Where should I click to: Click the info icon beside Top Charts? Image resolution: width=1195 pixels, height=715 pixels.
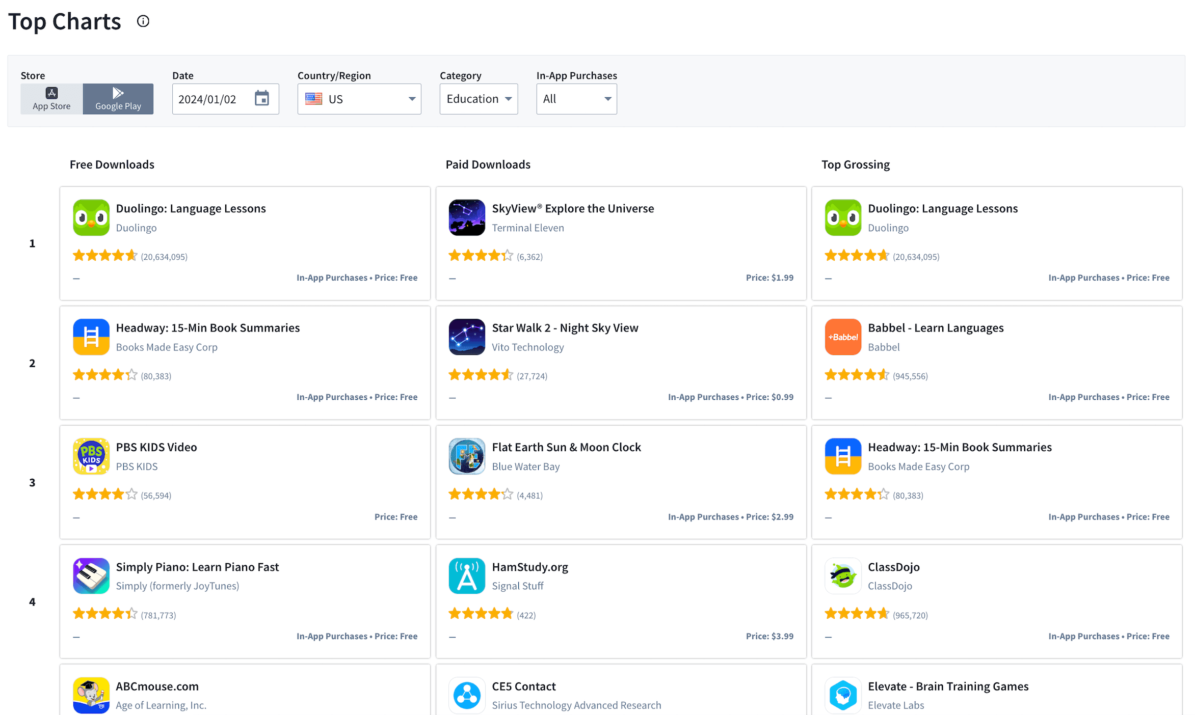(143, 21)
